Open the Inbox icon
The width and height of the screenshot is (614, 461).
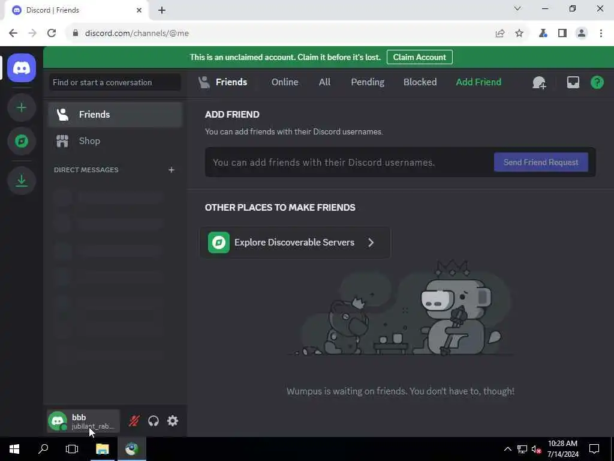pyautogui.click(x=573, y=82)
